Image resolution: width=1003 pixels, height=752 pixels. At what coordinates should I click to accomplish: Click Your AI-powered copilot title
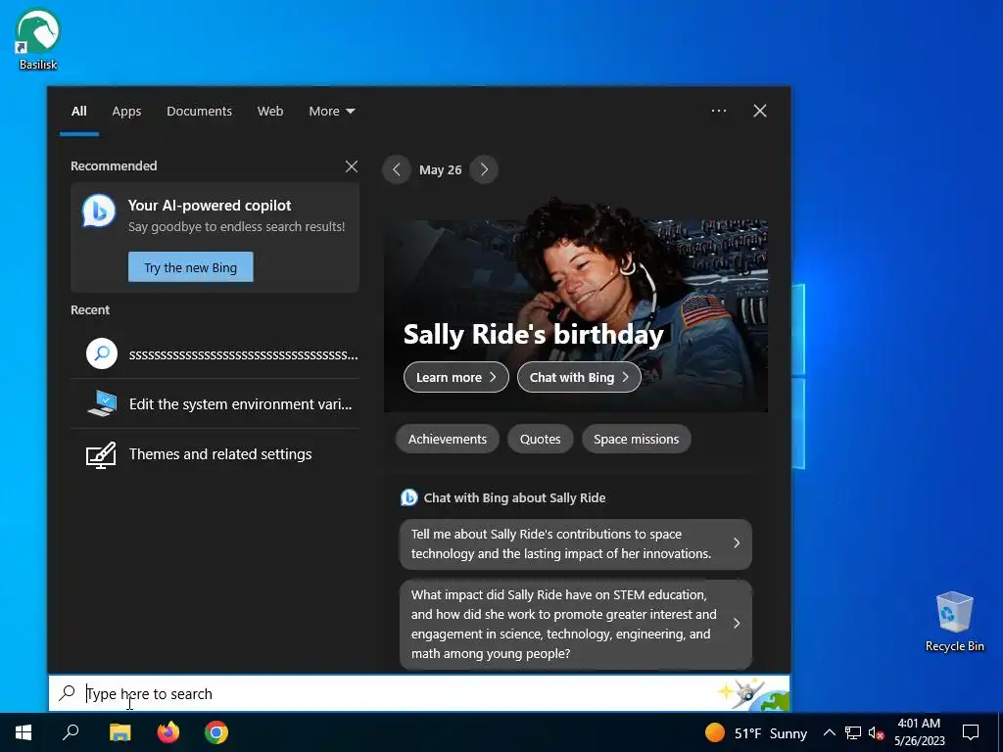pos(210,206)
